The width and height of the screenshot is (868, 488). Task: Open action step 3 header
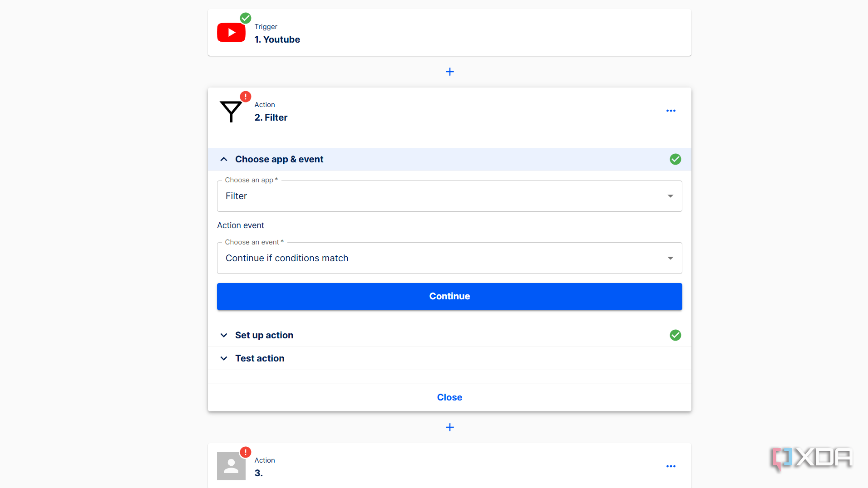coord(449,466)
